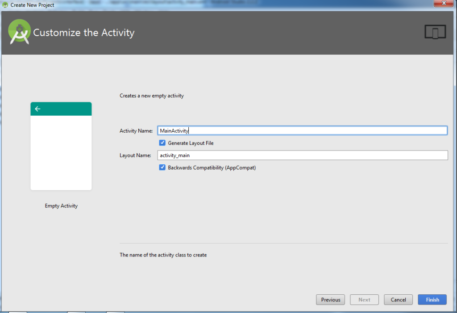Cancel the project creation wizard
The width and height of the screenshot is (457, 313).
[398, 300]
